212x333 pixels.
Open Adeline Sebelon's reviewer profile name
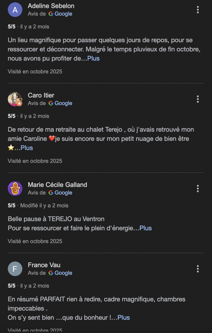click(x=51, y=6)
